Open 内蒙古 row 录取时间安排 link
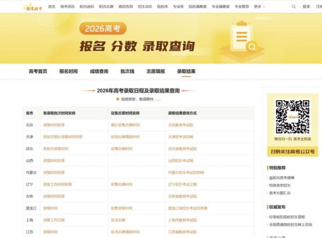This screenshot has height=238, width=322. point(54,173)
